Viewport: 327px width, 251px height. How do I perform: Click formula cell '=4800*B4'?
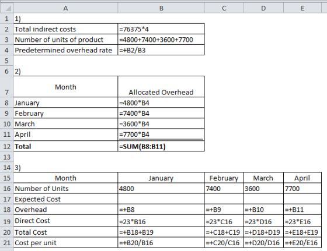(x=161, y=102)
